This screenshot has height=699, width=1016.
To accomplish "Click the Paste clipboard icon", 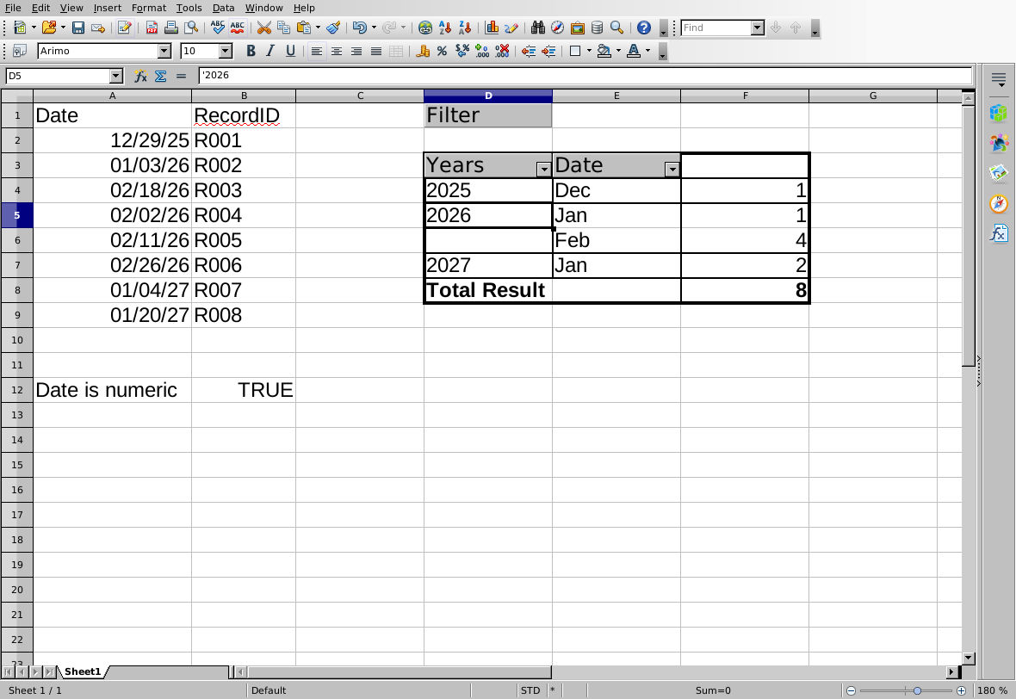I will tap(303, 28).
